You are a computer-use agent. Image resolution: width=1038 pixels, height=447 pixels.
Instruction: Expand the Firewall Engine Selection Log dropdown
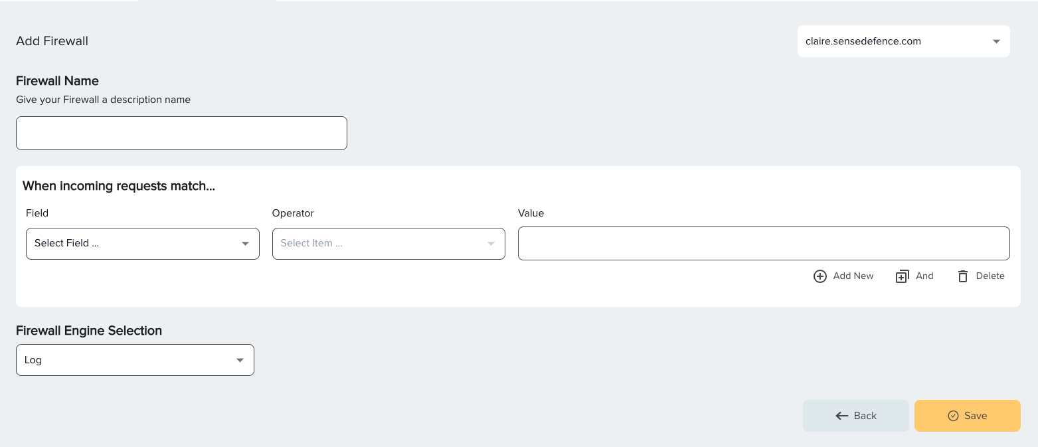(x=135, y=360)
